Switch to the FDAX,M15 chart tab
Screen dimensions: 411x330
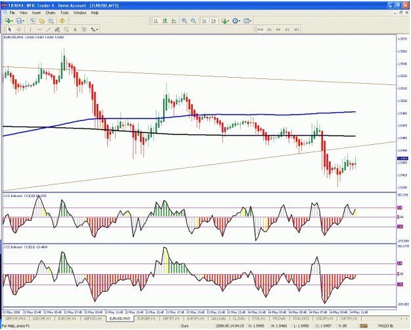coord(301,318)
